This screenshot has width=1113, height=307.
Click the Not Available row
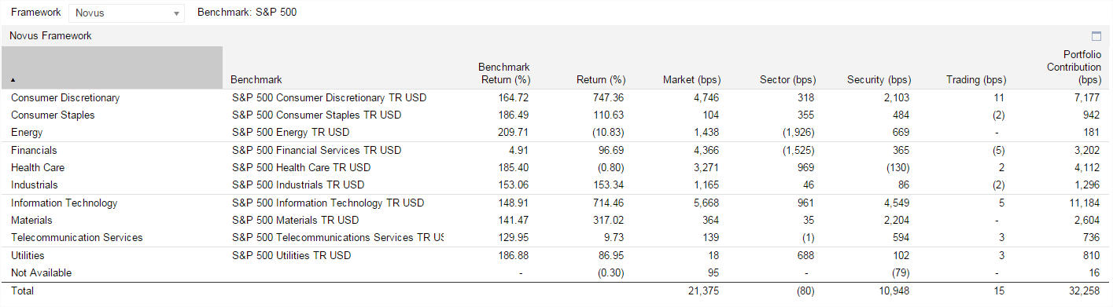pyautogui.click(x=556, y=272)
